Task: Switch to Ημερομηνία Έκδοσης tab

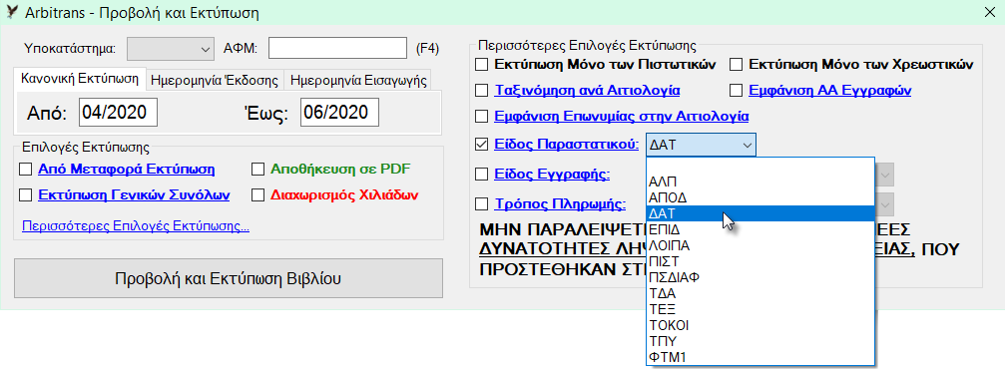Action: tap(215, 81)
